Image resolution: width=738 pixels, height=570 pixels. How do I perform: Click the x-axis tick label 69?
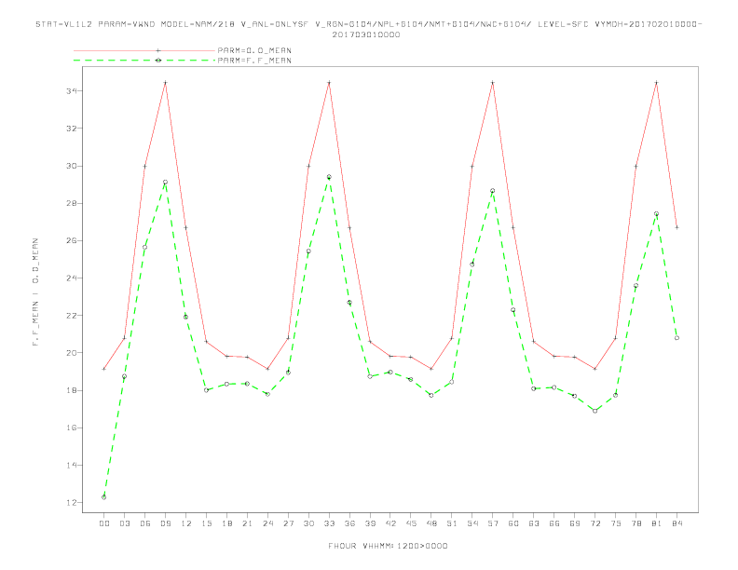tap(575, 523)
